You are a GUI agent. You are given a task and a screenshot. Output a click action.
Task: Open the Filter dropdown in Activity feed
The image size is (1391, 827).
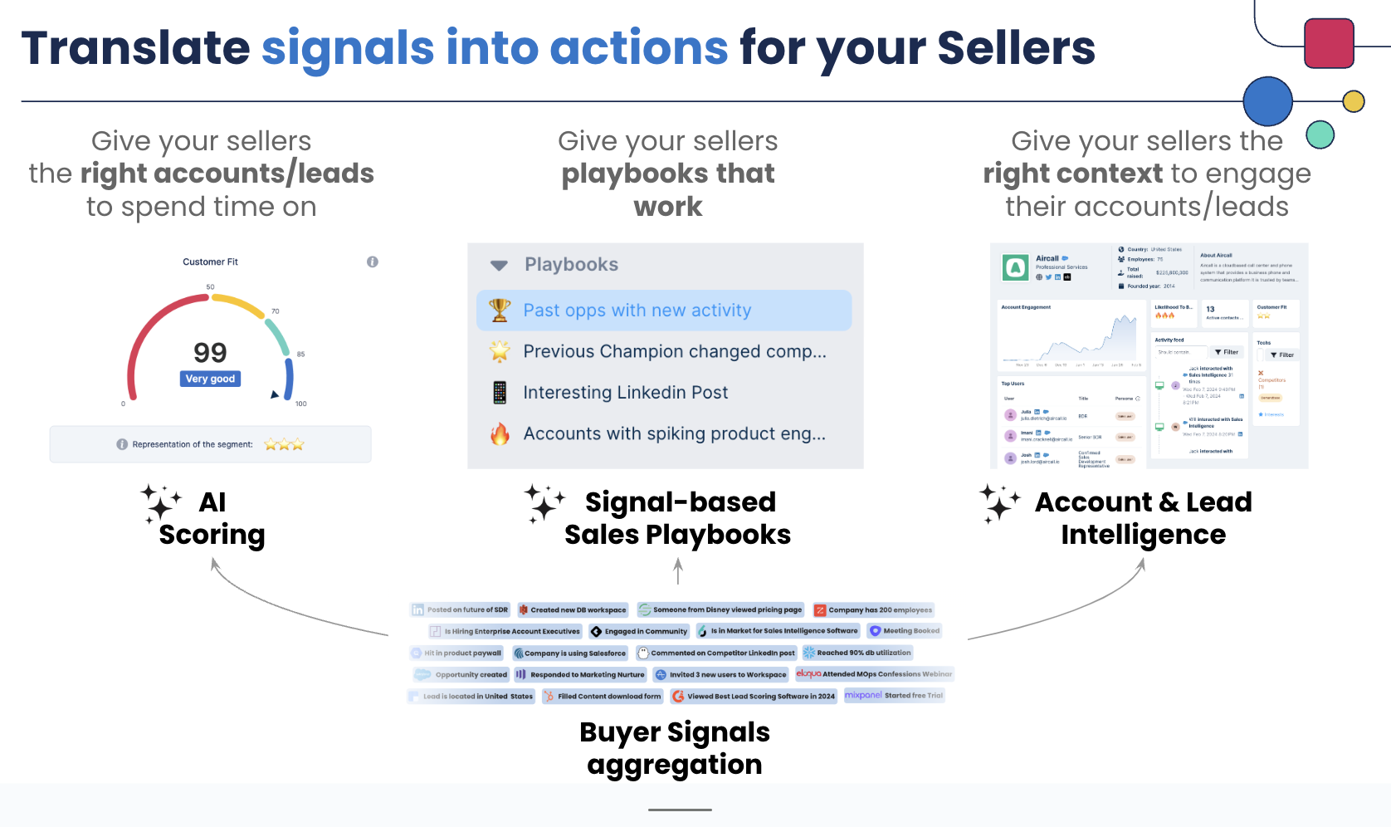click(x=1227, y=352)
